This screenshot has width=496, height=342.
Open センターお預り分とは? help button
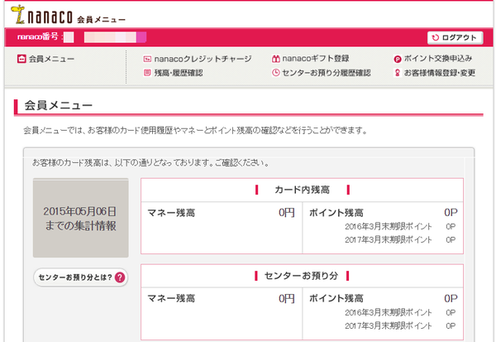point(81,277)
